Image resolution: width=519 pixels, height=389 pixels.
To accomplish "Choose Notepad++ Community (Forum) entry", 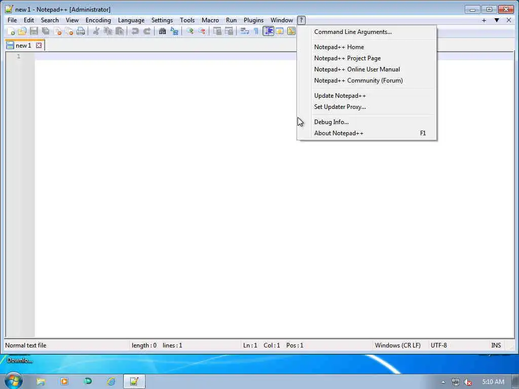I will (x=367, y=81).
